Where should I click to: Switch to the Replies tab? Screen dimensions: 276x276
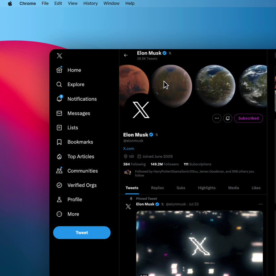pos(157,188)
